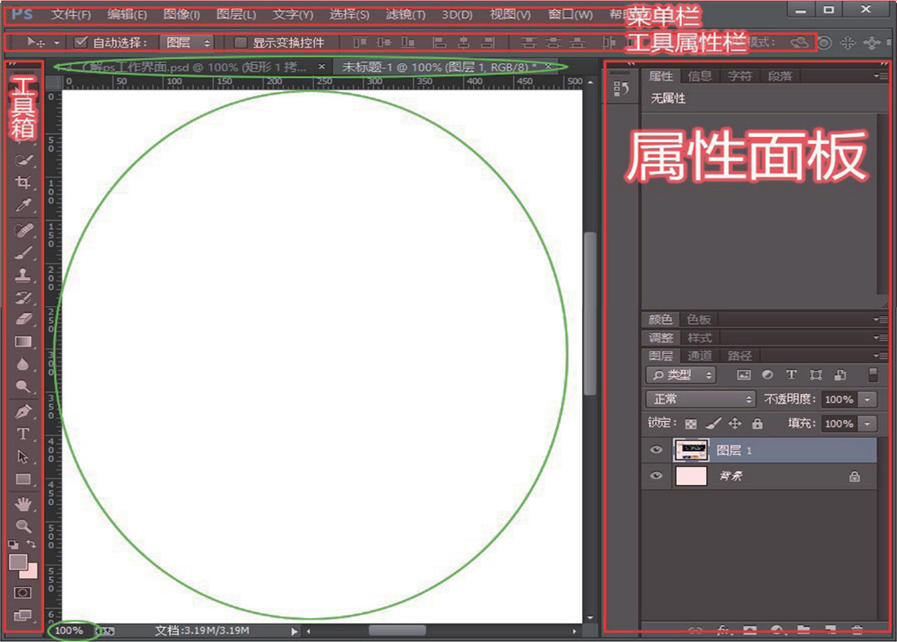Select the Brush tool
Image resolution: width=897 pixels, height=642 pixels.
[x=23, y=252]
